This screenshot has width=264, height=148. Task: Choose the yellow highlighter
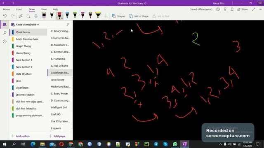[98, 16]
